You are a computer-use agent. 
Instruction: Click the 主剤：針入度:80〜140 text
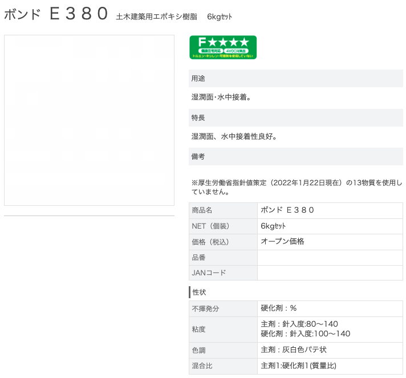point(299,324)
